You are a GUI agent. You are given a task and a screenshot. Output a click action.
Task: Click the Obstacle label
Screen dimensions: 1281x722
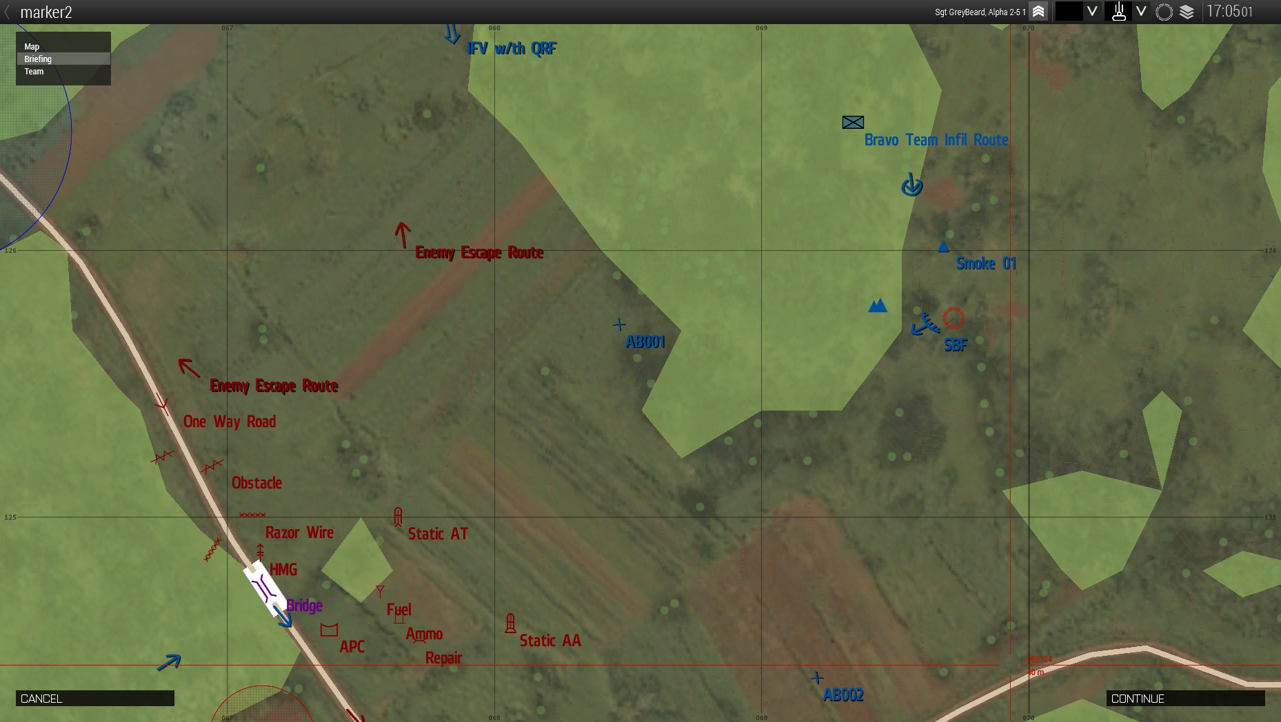click(x=256, y=483)
